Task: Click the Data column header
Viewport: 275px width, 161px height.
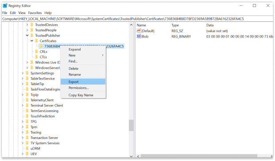Action: pos(239,25)
